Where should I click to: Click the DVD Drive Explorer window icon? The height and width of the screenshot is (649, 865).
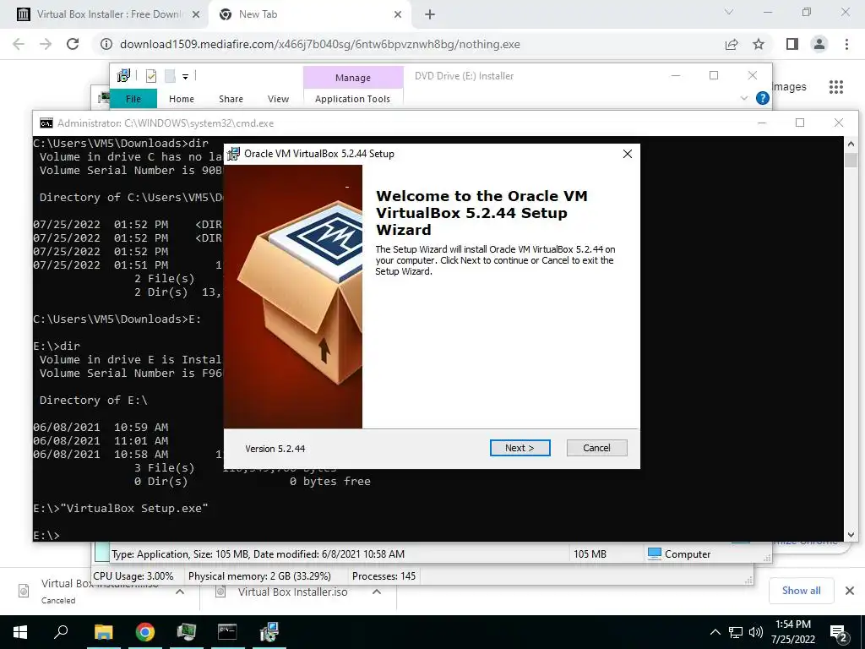[123, 75]
